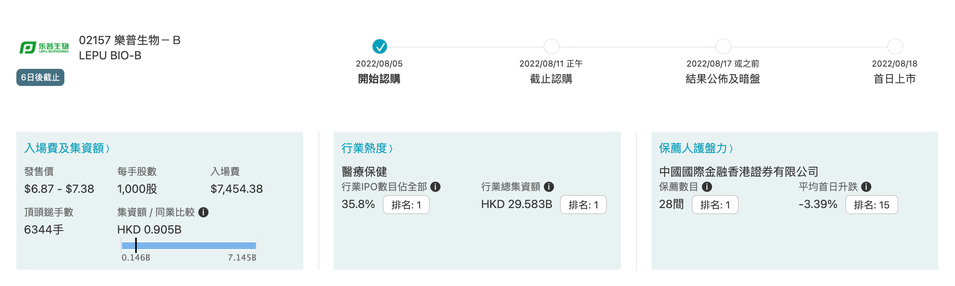Expand the 保薦人護盤力 section

696,148
